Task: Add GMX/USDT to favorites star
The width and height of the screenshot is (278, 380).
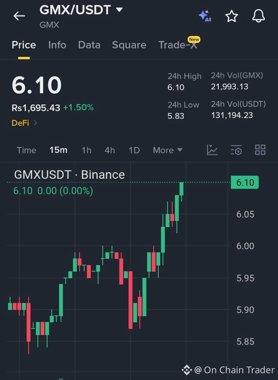Action: [232, 16]
